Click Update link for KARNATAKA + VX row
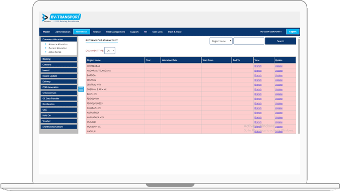The image size is (340, 191). pos(279,117)
